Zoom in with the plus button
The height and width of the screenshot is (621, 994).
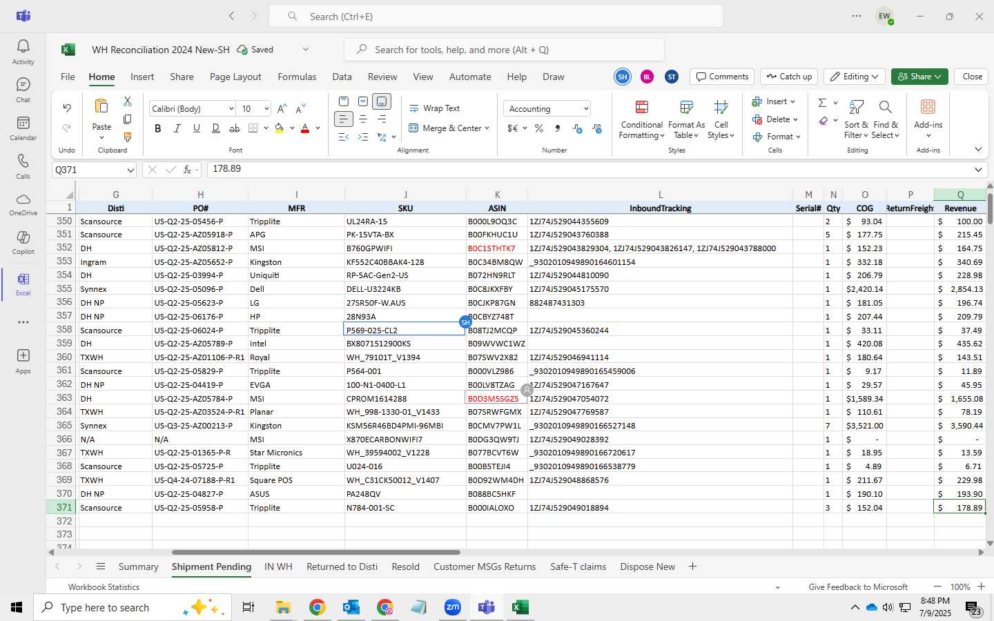[981, 586]
